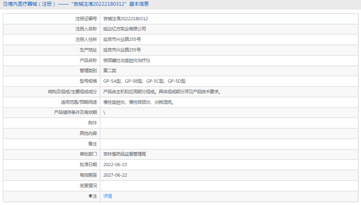
Task: Click approving department 吉林省药品监督管理局
Action: click(125, 154)
